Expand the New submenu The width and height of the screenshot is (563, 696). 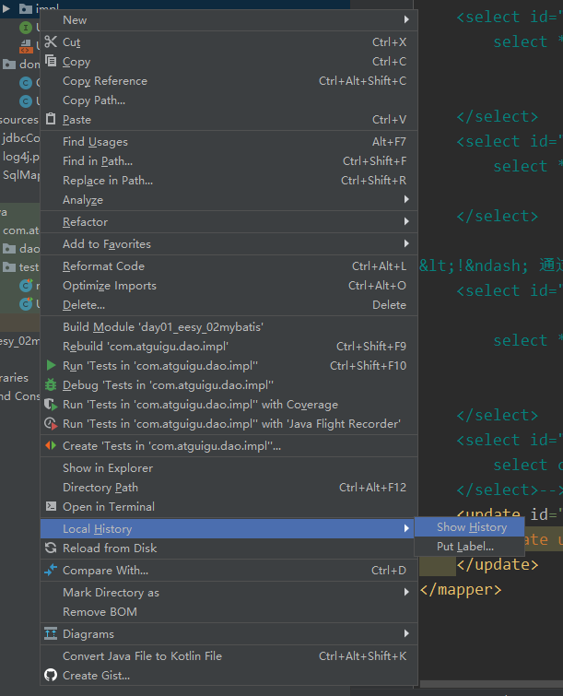click(406, 20)
